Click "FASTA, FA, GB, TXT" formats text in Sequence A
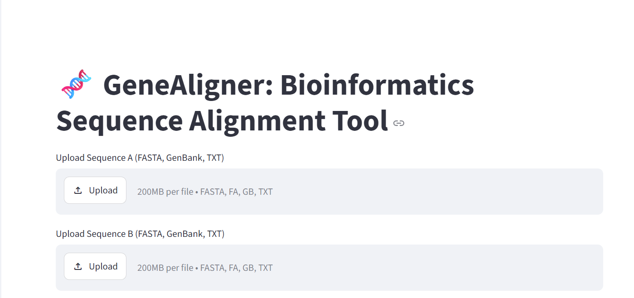 (237, 192)
